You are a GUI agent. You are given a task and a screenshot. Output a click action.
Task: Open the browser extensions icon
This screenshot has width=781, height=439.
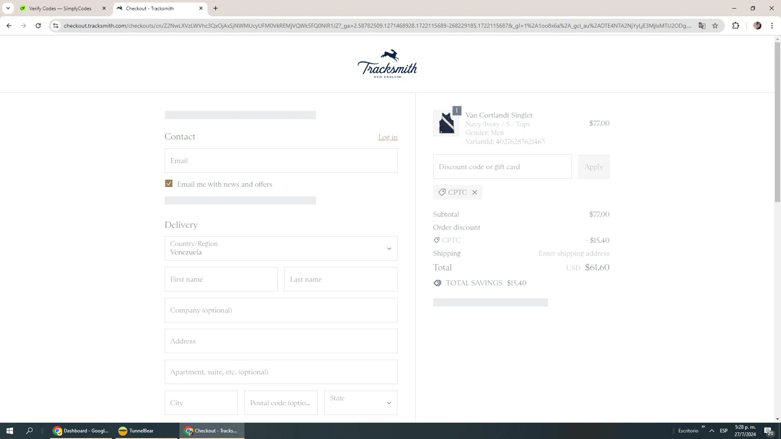click(736, 25)
